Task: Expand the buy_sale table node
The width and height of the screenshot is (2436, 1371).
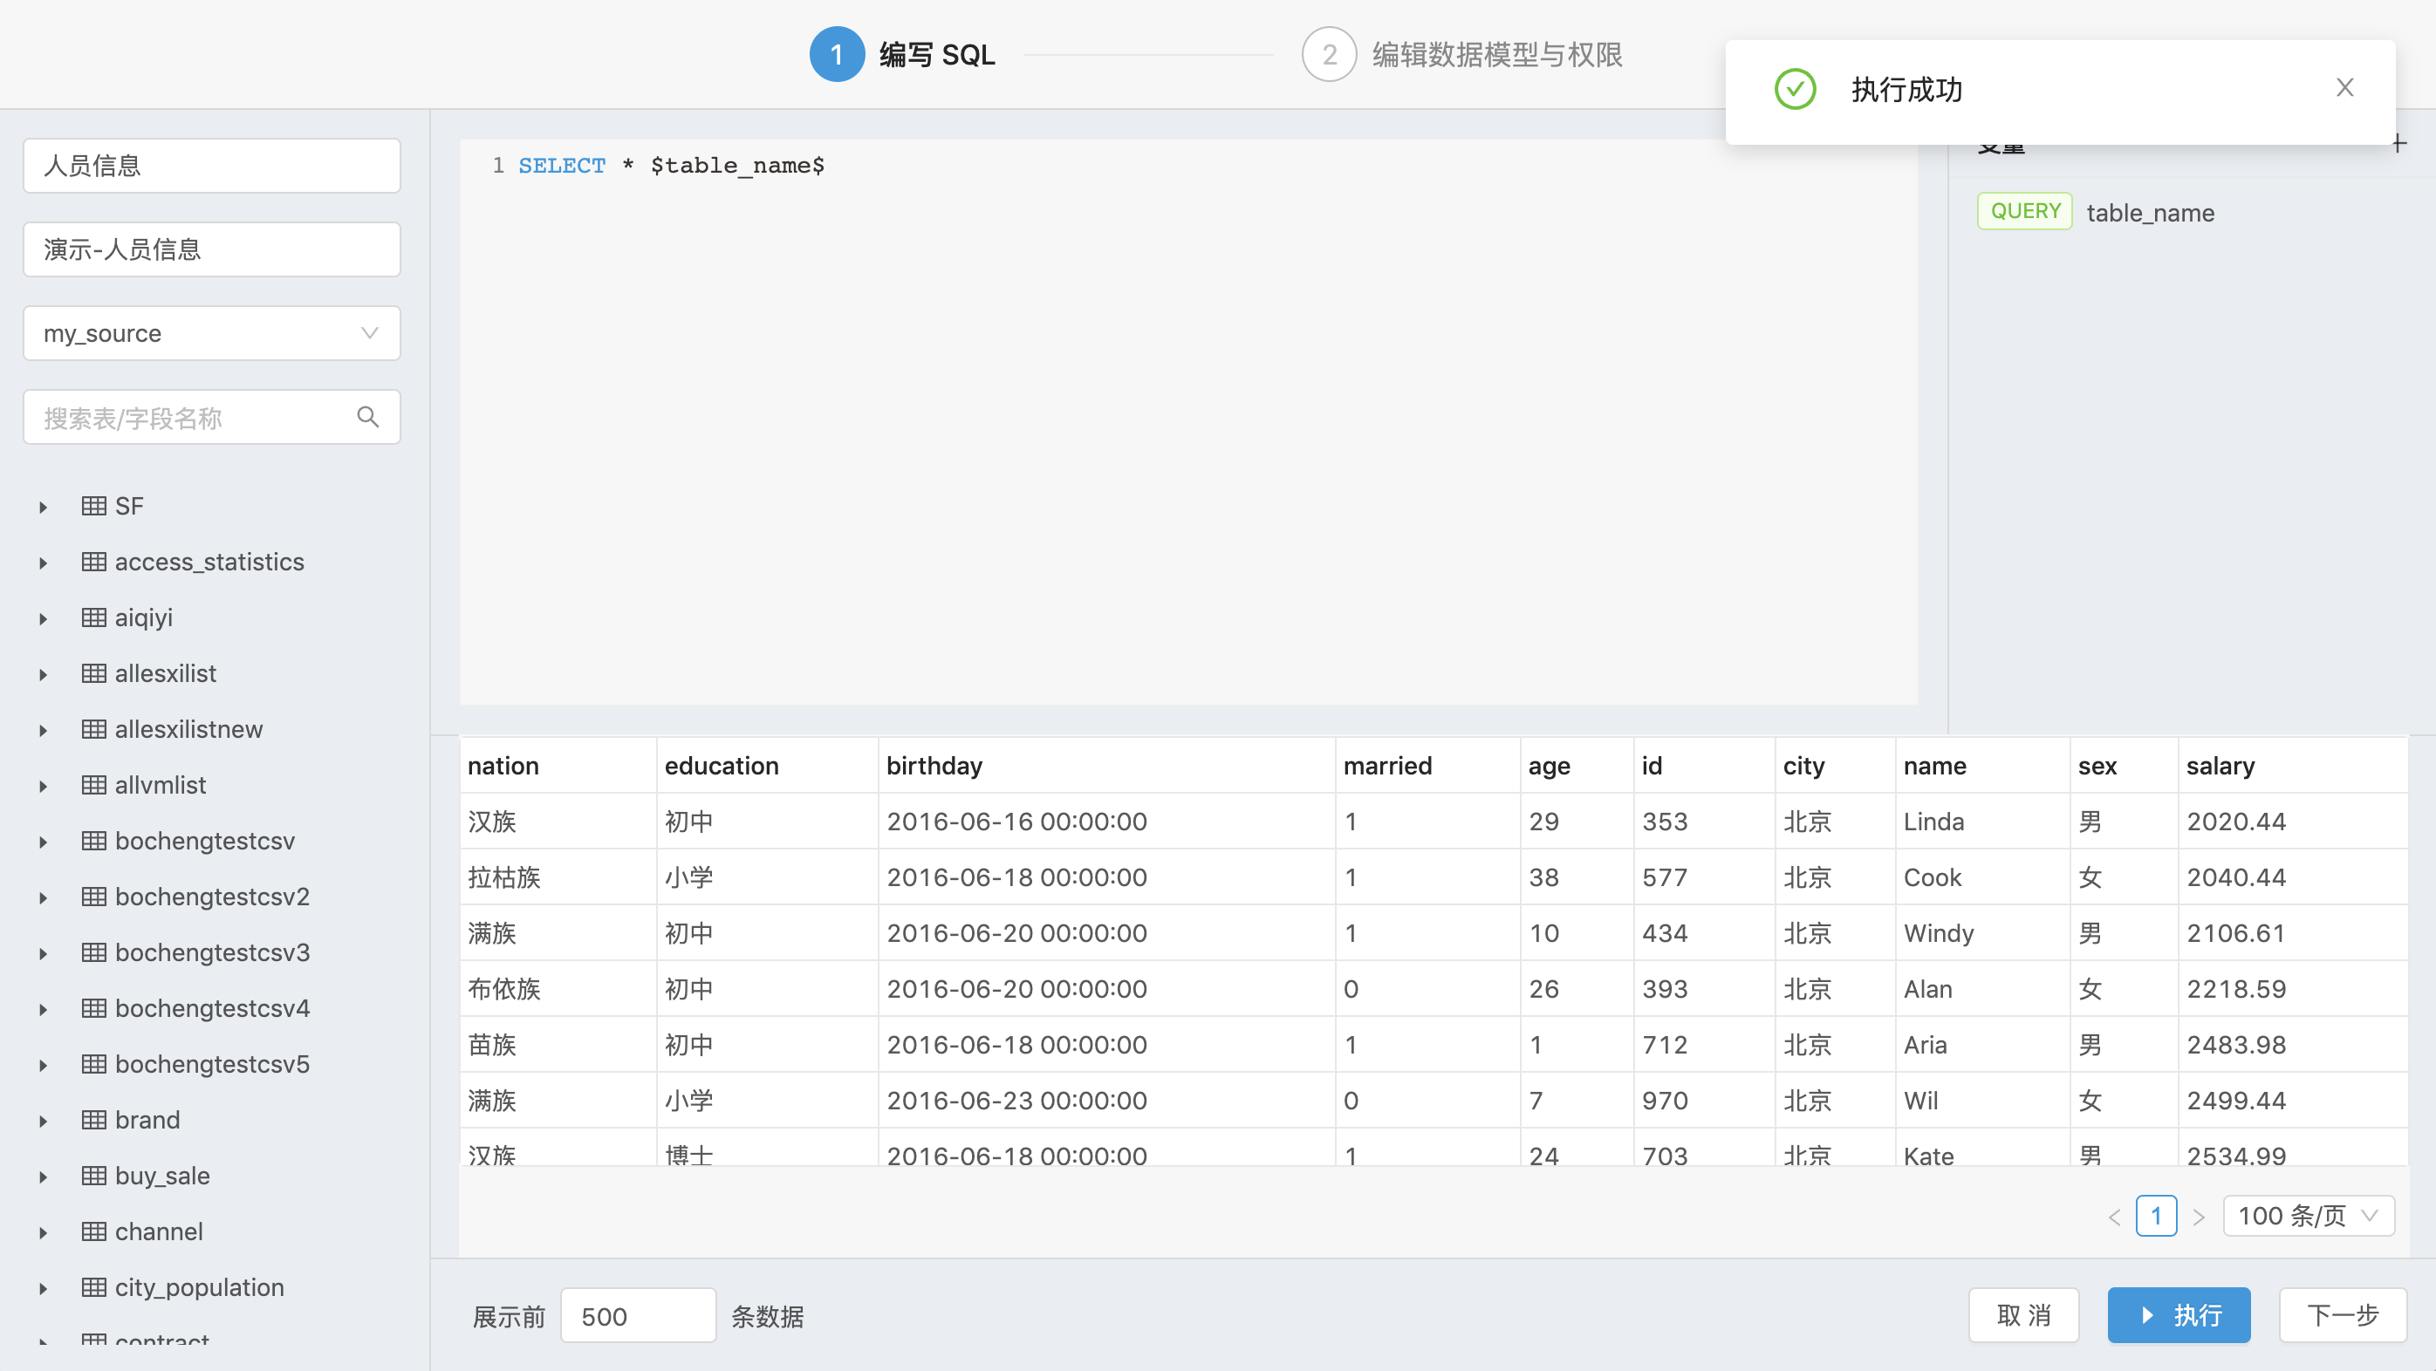Action: (44, 1177)
